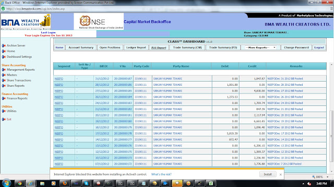334x187 pixels.
Task: Go to the Home dashboard tab
Action: point(59,47)
